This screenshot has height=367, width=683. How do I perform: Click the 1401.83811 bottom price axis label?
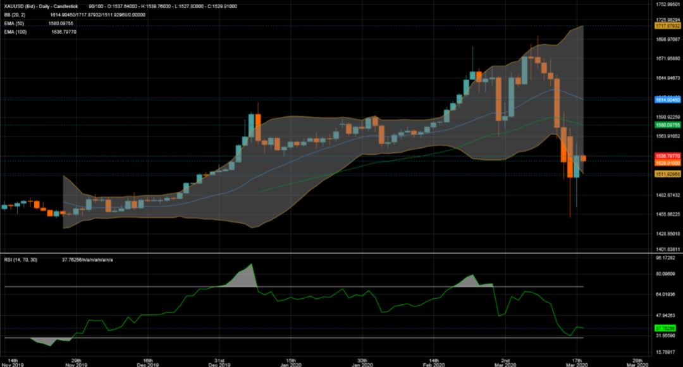coord(668,249)
